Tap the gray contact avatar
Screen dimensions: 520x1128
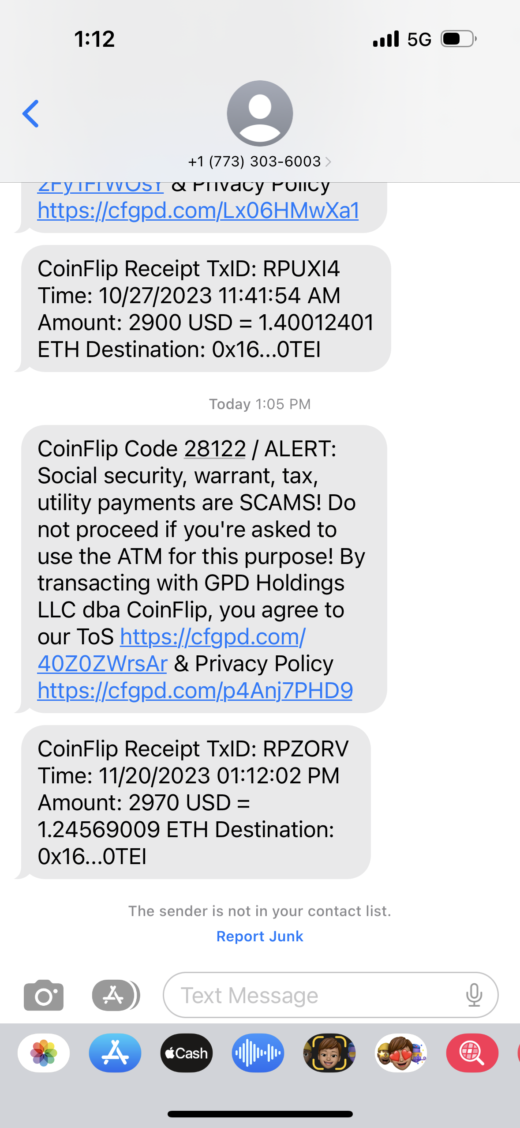pyautogui.click(x=260, y=113)
